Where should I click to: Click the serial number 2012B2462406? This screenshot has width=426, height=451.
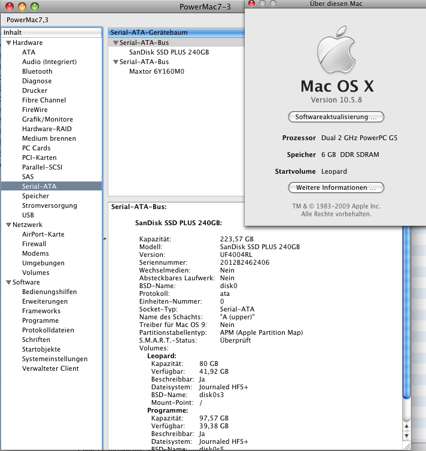245,262
